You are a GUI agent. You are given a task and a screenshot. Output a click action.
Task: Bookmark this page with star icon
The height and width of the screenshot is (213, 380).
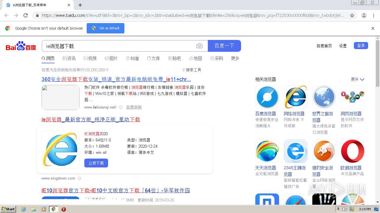(352, 15)
